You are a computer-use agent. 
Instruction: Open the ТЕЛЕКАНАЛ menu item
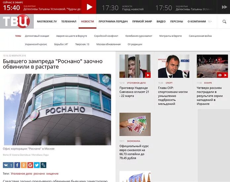69,22
